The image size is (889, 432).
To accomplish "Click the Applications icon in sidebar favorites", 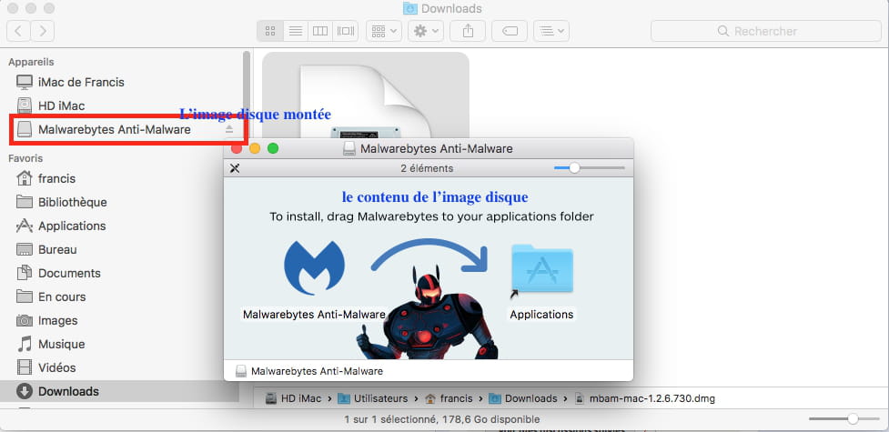I will click(25, 226).
